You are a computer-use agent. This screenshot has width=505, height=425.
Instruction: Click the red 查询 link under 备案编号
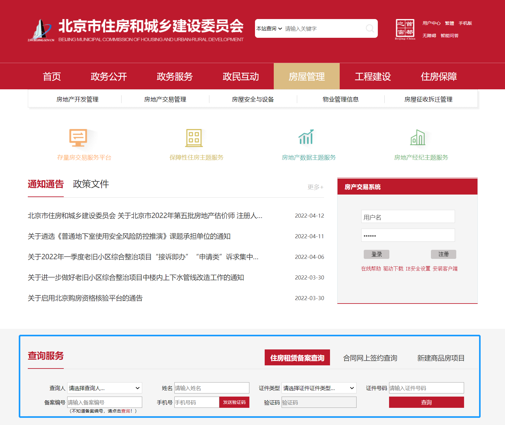click(x=126, y=411)
